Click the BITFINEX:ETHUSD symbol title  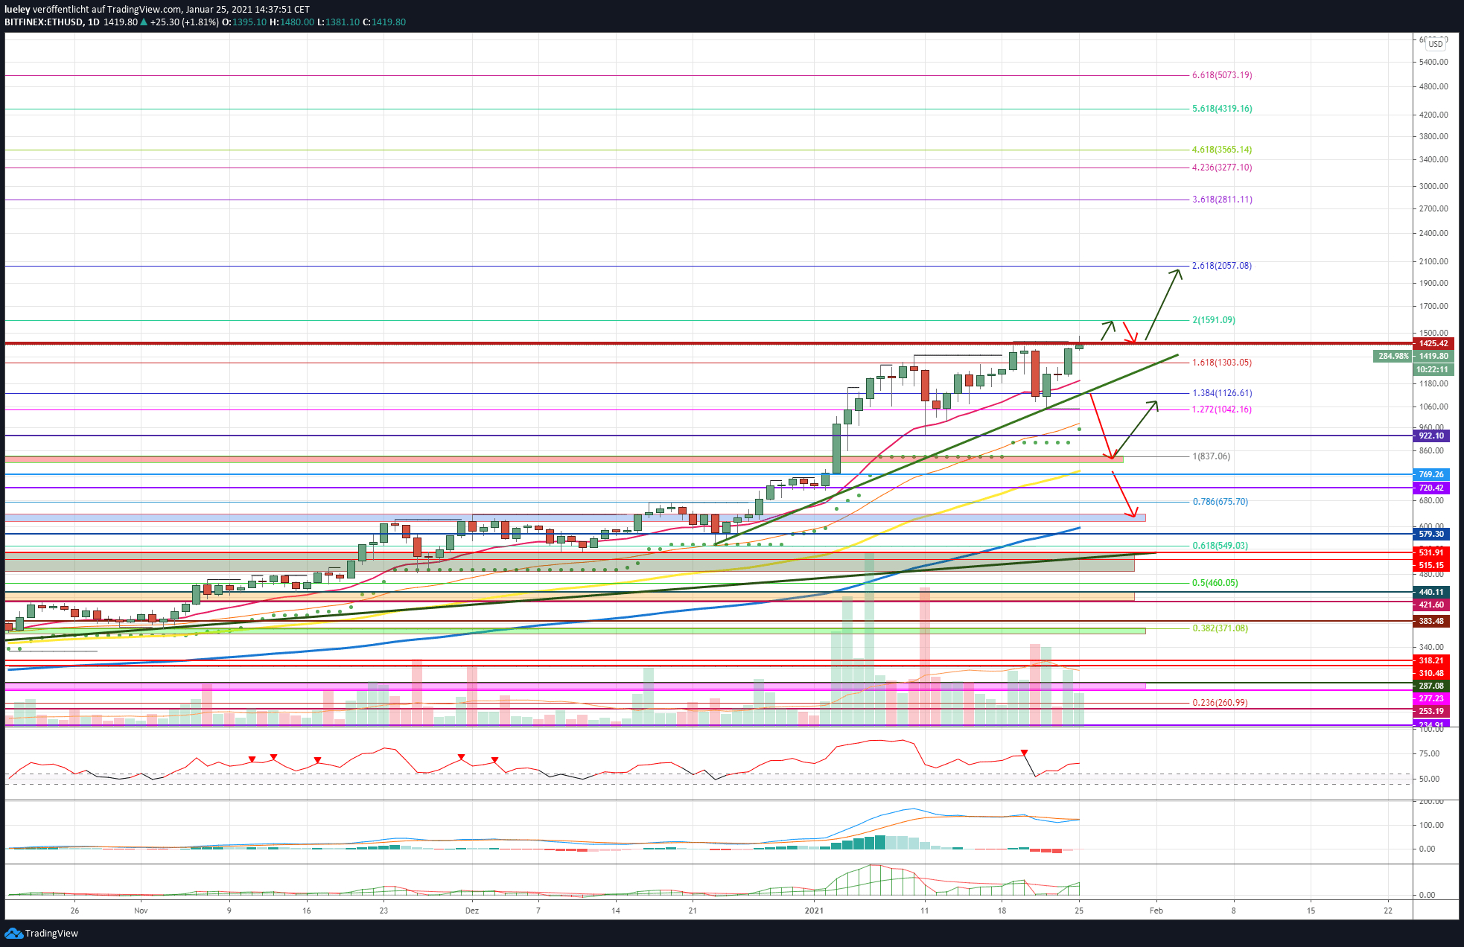[43, 22]
